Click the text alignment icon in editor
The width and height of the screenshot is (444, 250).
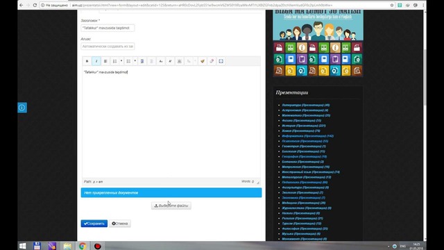point(105,61)
